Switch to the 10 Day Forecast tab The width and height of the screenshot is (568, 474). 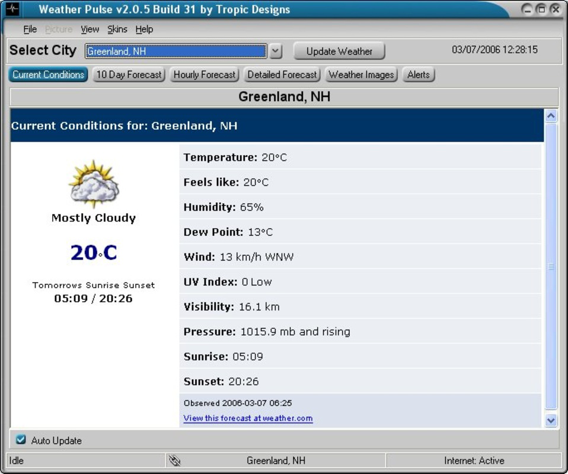(129, 75)
